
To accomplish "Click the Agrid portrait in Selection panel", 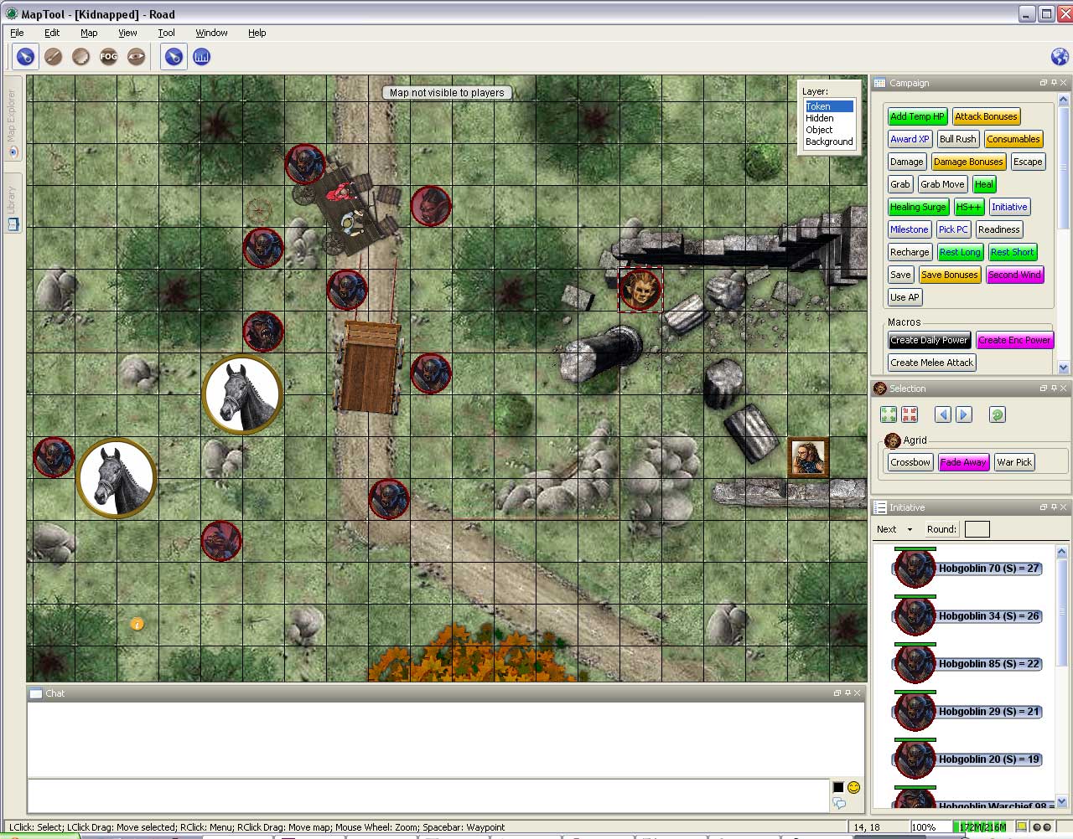I will coord(893,440).
